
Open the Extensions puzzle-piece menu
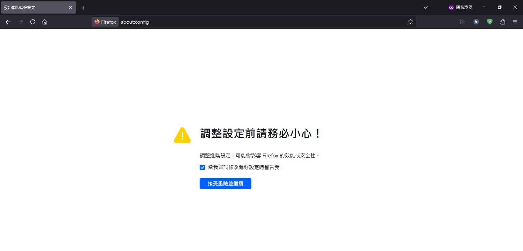coord(502,22)
